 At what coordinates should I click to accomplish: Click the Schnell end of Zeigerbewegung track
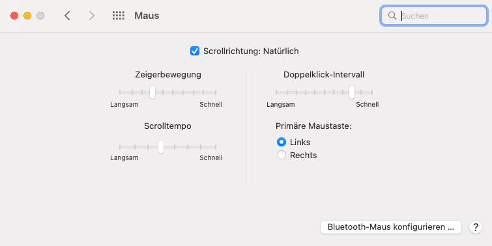[x=216, y=92]
